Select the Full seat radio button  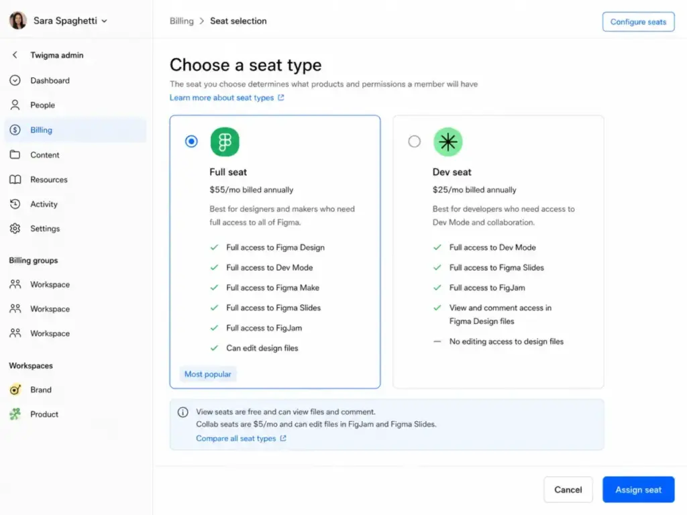tap(191, 141)
